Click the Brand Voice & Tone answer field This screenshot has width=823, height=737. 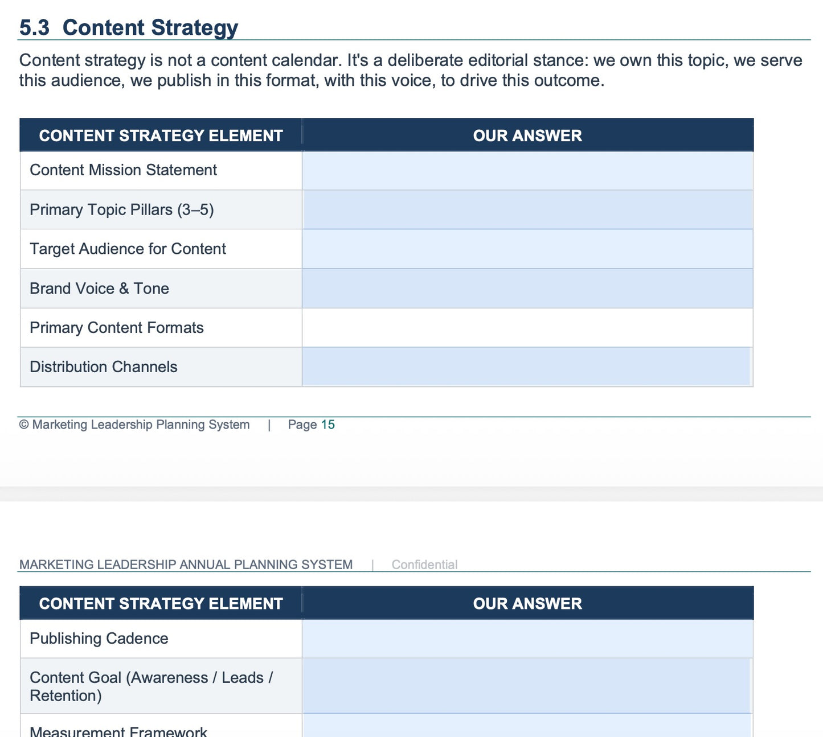[527, 289]
